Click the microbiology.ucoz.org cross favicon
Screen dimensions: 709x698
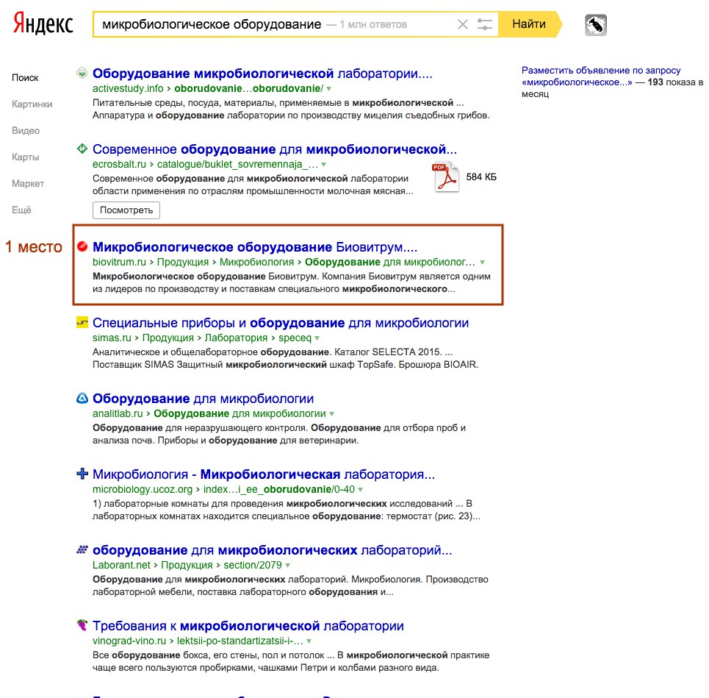click(x=82, y=474)
